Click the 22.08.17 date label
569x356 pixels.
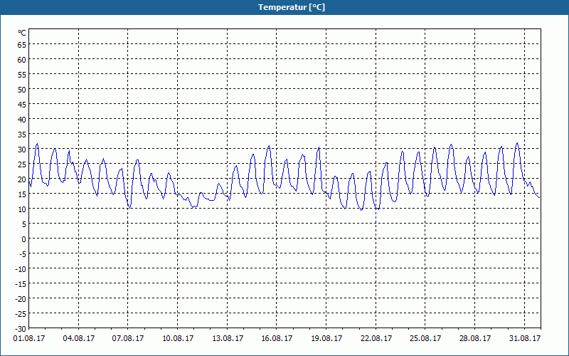[x=376, y=339]
